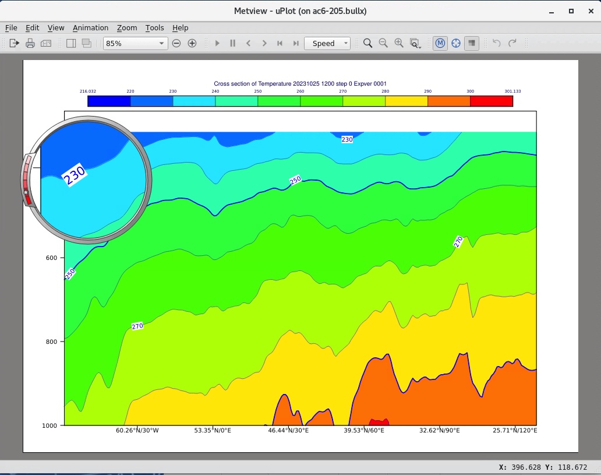This screenshot has width=601, height=475.
Task: Open the Help menu
Action: pyautogui.click(x=180, y=27)
